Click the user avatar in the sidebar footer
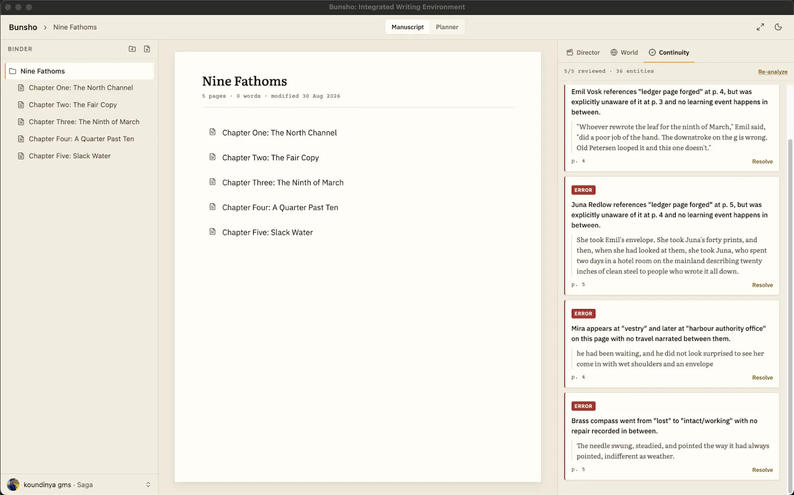 point(13,485)
